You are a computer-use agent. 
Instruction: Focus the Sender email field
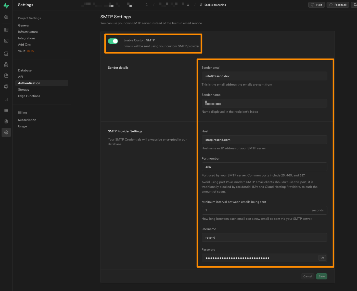pos(264,76)
